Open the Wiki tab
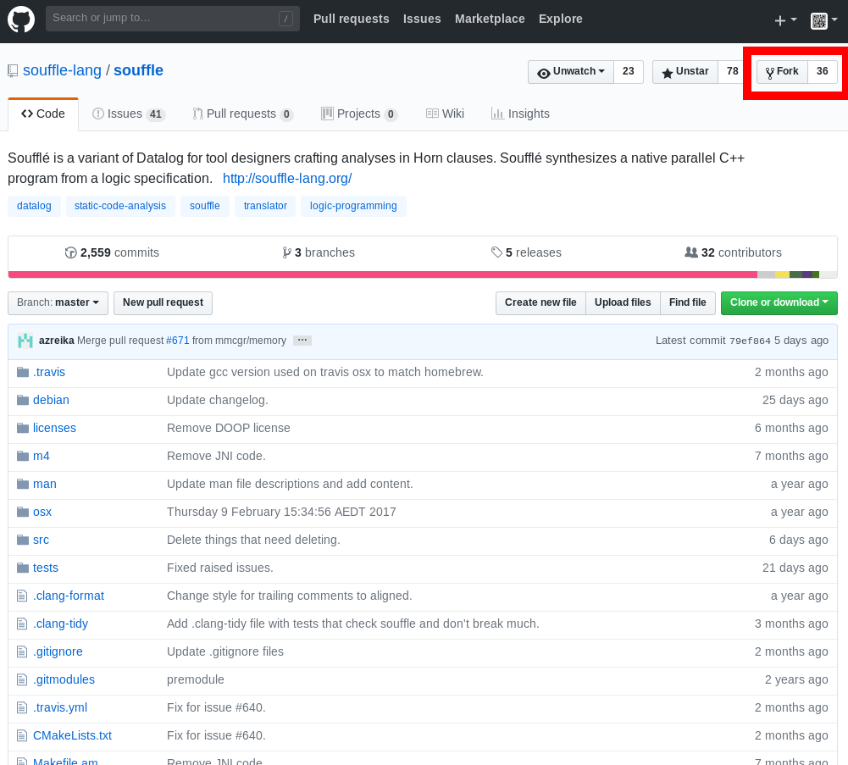This screenshot has width=848, height=765. 445,114
